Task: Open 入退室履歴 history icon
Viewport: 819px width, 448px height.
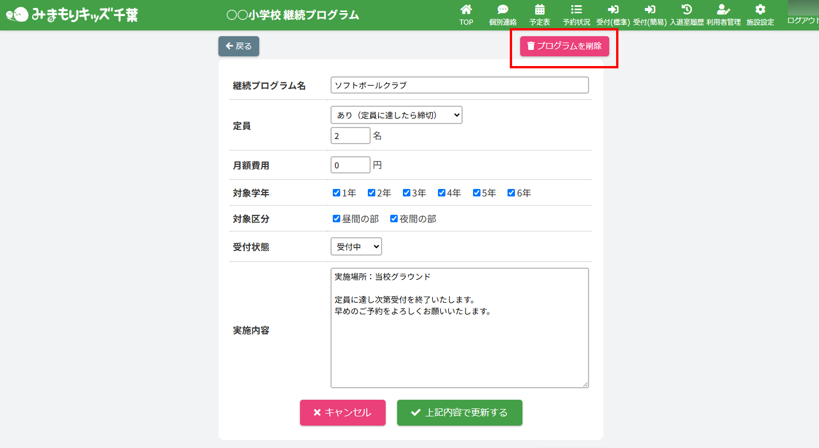Action: point(686,10)
